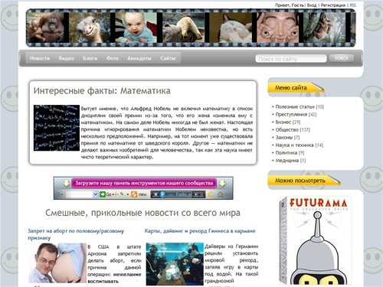This screenshot has width=383, height=287.
Task: Click the green Go arrow icon
Action: (103, 194)
